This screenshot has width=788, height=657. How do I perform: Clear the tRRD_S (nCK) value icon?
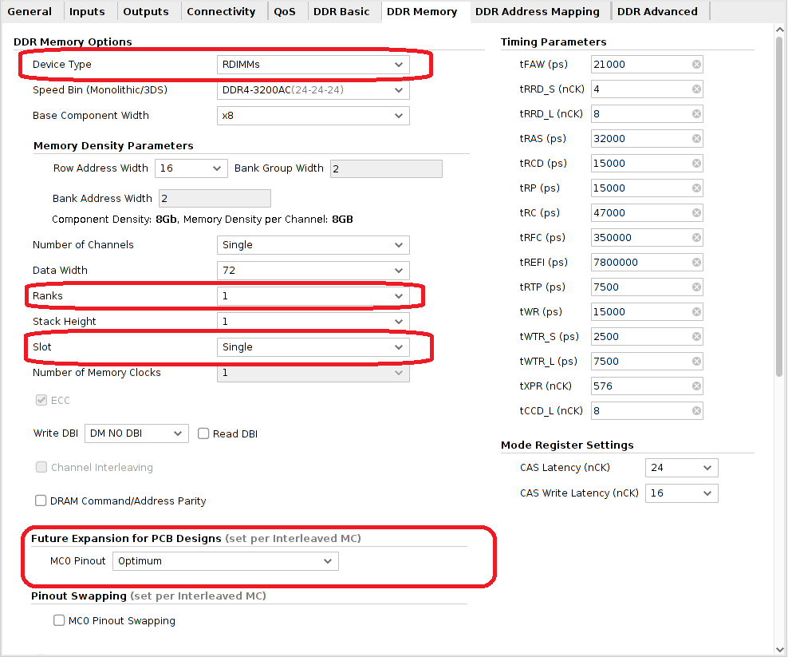tap(696, 89)
